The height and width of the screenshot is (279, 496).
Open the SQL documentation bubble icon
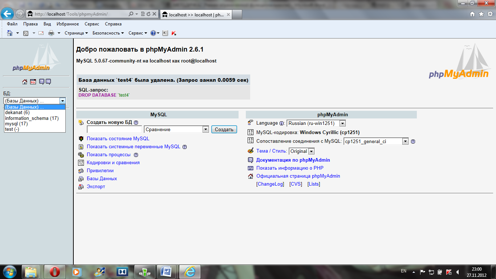[x=48, y=82]
